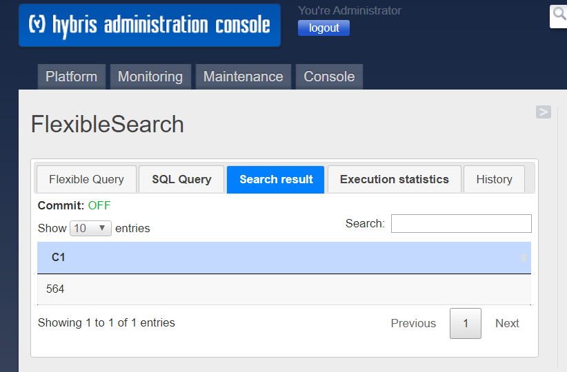Screen dimensions: 567x372
Task: Switch to the SQL Query tab
Action: 181,179
